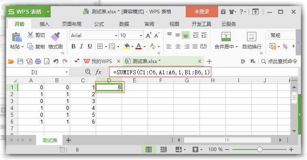The width and height of the screenshot is (307, 160).
Task: Open the 数据 ribbon tab
Action: 124,24
